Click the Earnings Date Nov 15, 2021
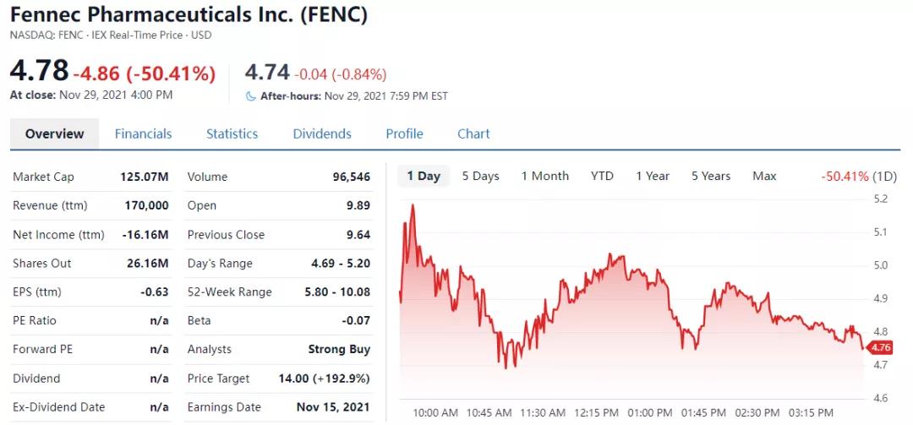Screen dimensions: 913x425 tap(333, 406)
